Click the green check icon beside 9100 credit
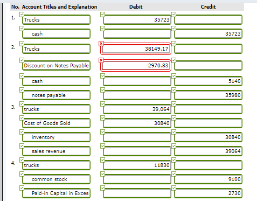 point(173,174)
